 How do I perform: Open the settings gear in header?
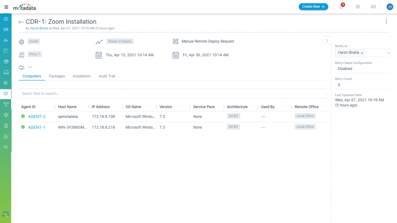click(358, 7)
